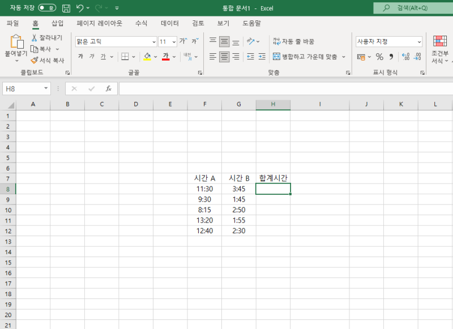This screenshot has height=329, width=453.
Task: Open the font name dropdown 맑은 고딕
Action: [154, 42]
